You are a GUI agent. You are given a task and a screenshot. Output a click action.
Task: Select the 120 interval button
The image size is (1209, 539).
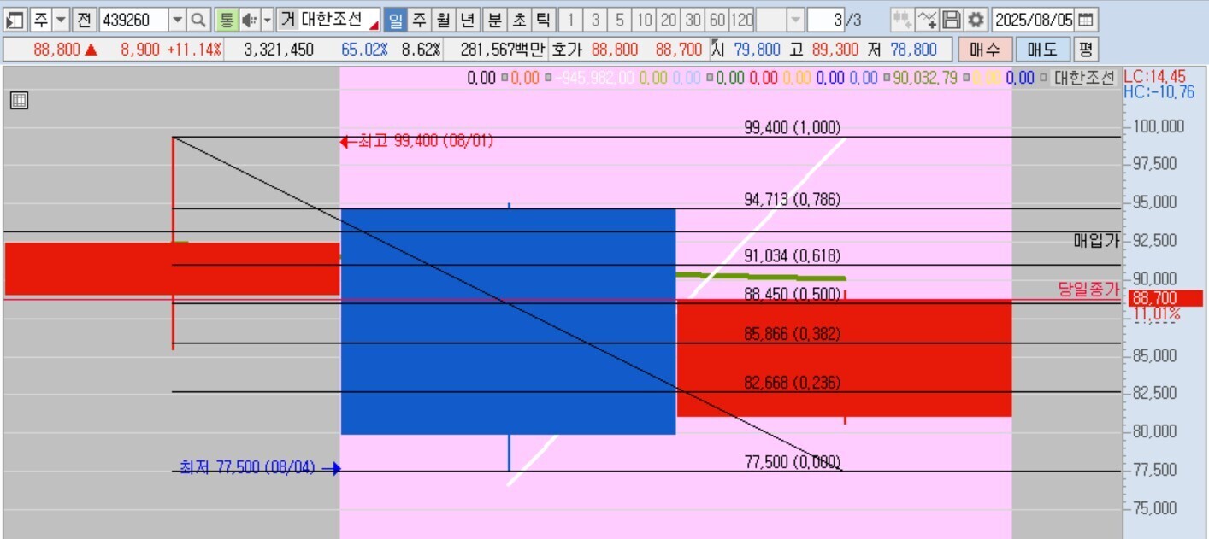click(742, 20)
